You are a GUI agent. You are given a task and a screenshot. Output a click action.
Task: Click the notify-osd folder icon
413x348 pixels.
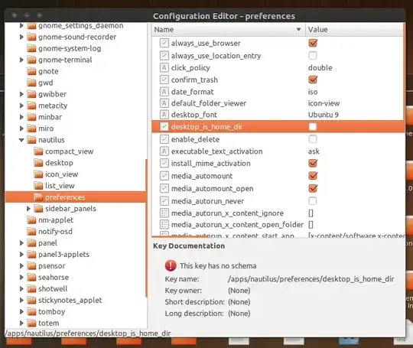click(x=31, y=232)
